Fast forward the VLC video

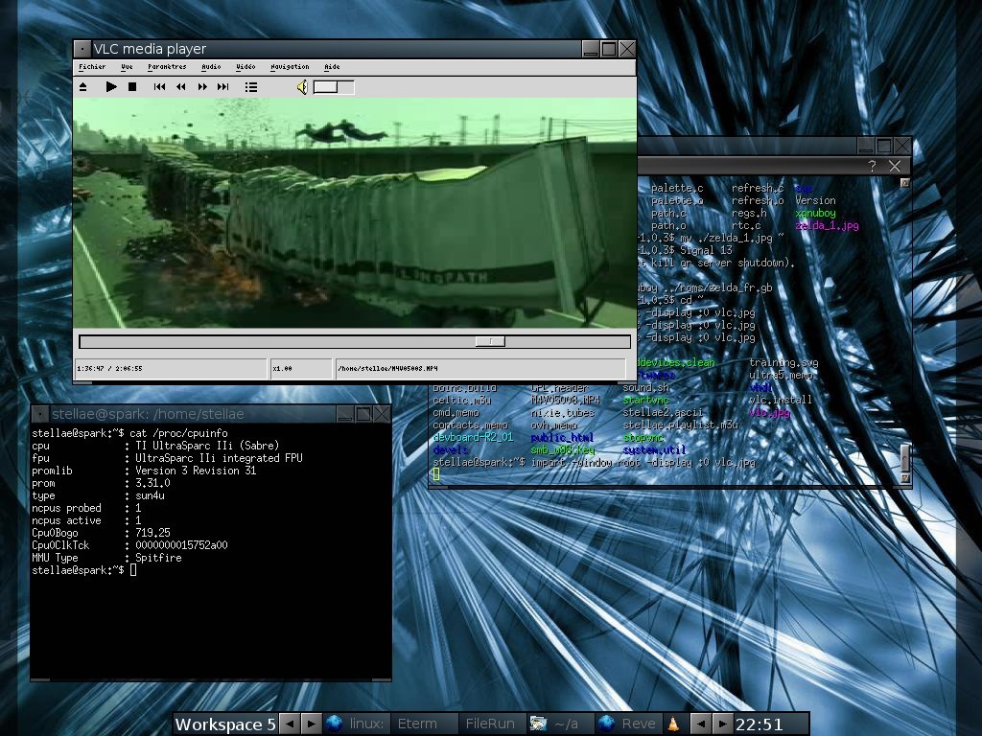pyautogui.click(x=202, y=87)
